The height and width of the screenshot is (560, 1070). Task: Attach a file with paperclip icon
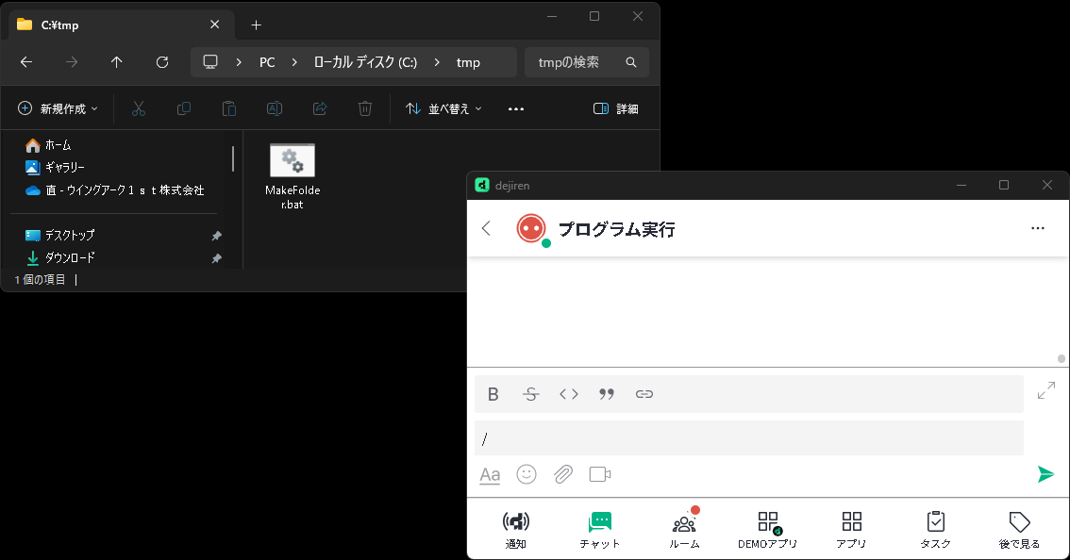pos(563,474)
